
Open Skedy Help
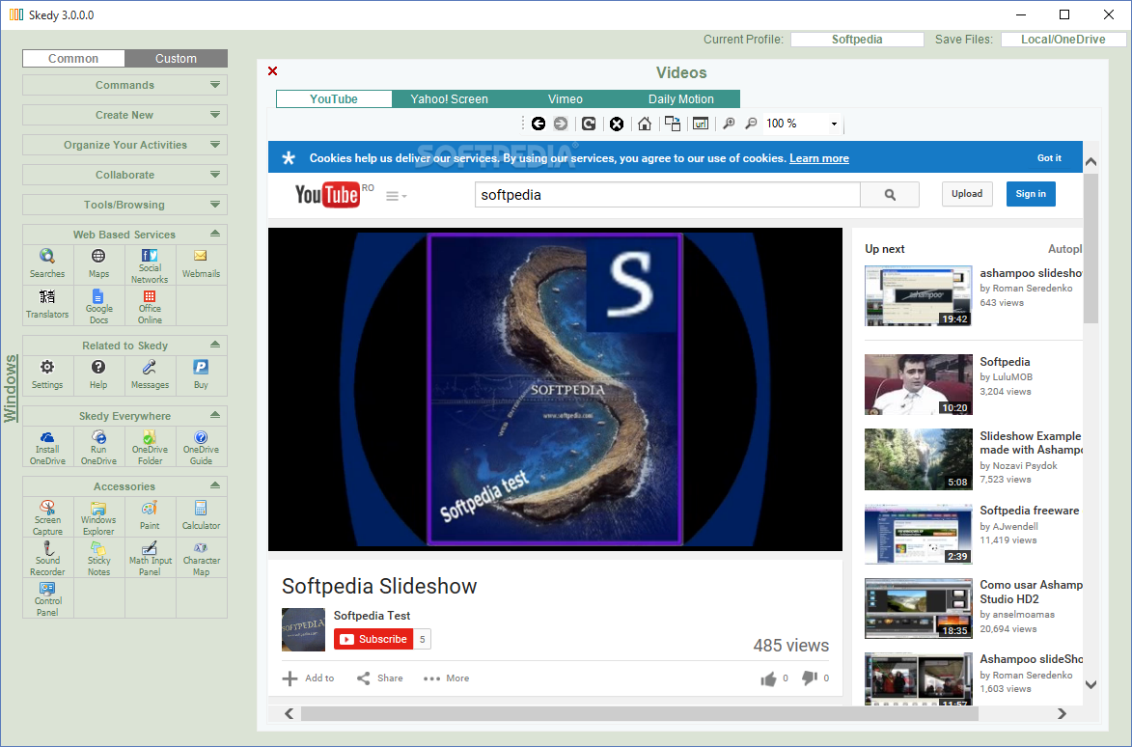(x=98, y=375)
